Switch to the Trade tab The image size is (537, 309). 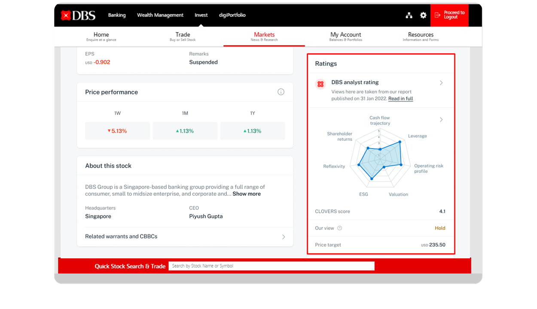tap(183, 36)
